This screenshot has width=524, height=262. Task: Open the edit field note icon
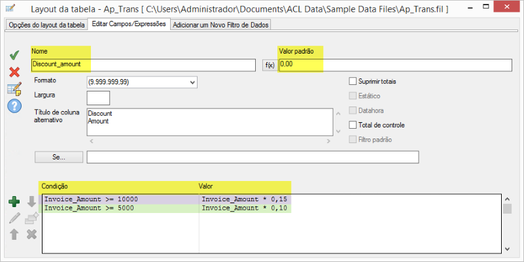(14, 89)
